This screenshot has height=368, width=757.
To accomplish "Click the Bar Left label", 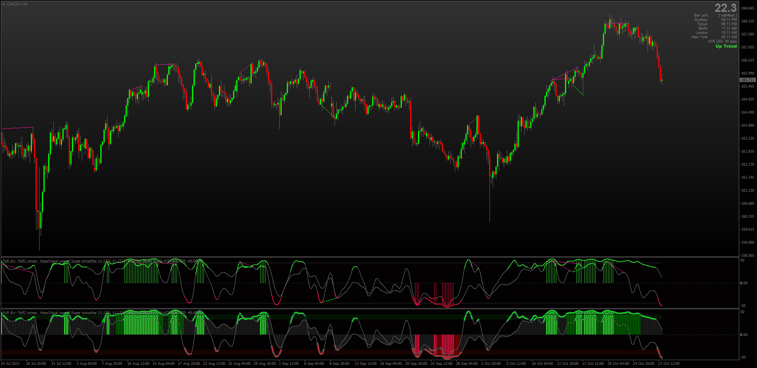I will pyautogui.click(x=701, y=15).
